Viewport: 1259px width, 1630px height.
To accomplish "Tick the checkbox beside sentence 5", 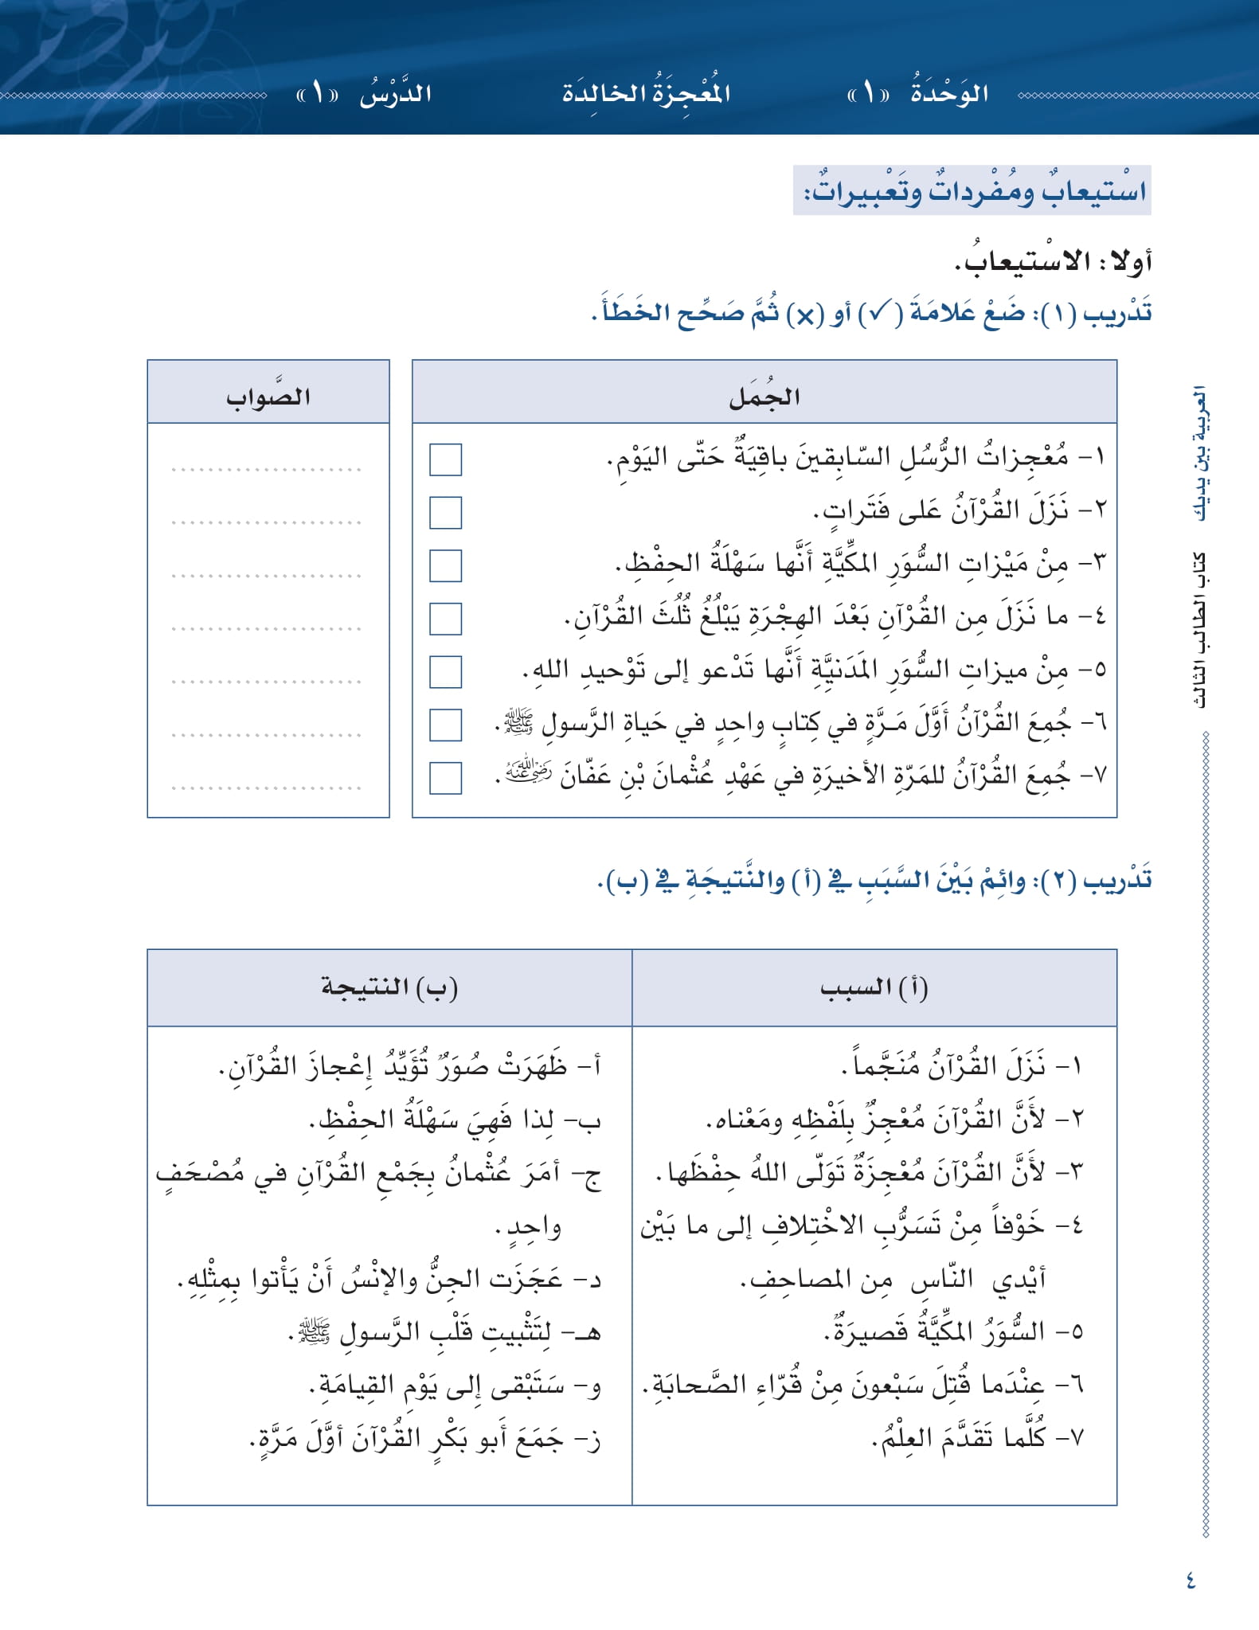I will 445,672.
